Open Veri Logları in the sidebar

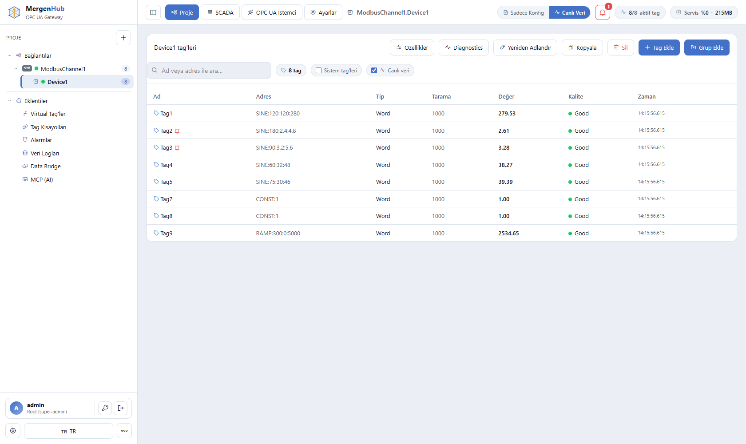coord(45,153)
